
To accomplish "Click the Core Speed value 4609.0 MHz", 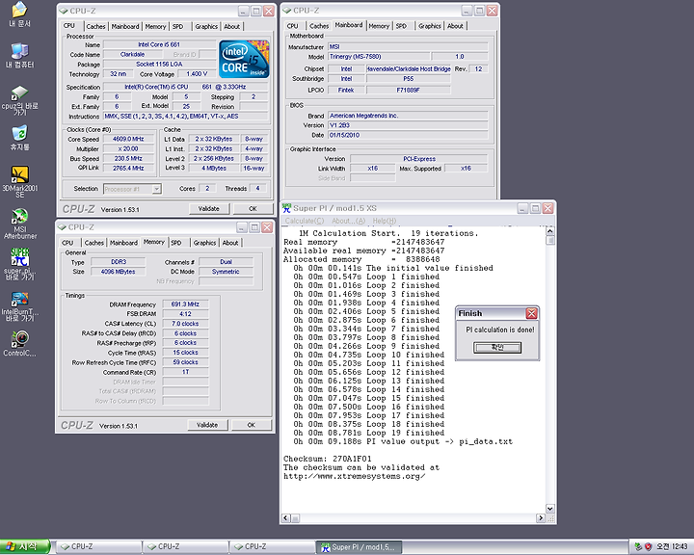I will click(128, 139).
